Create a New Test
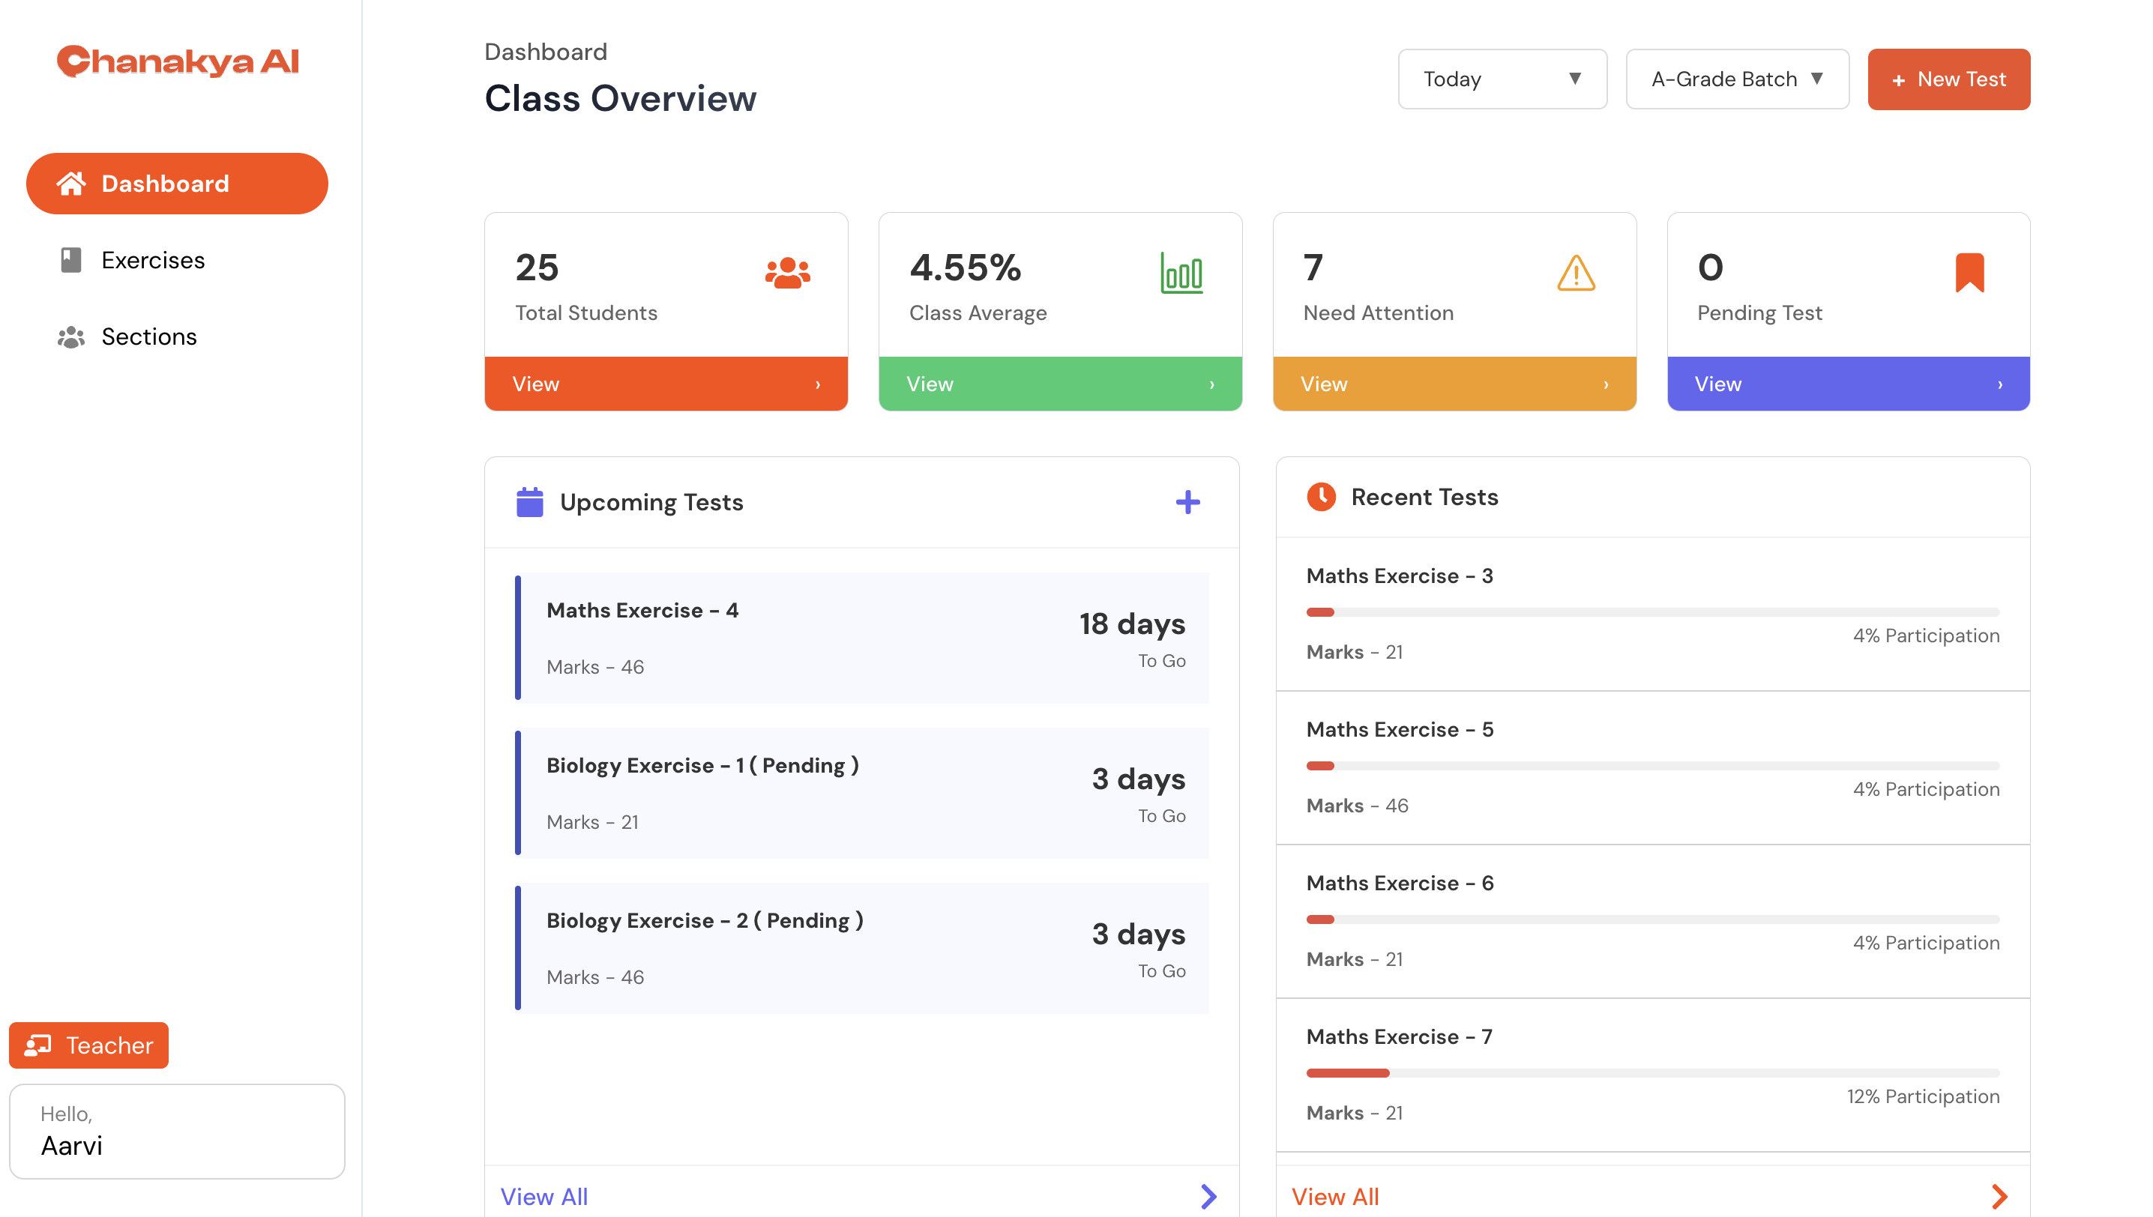Image resolution: width=2153 pixels, height=1217 pixels. click(x=1948, y=79)
